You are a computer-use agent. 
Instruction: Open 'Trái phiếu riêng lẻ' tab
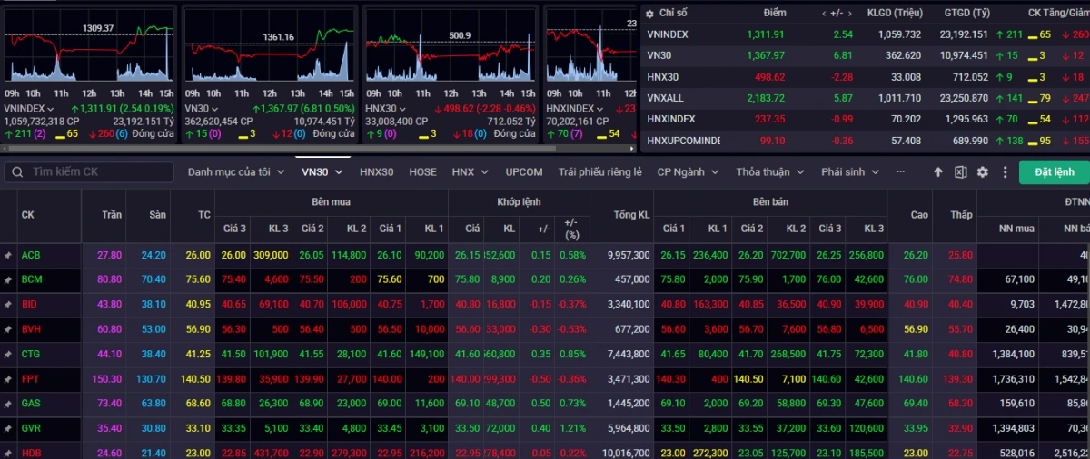point(600,171)
